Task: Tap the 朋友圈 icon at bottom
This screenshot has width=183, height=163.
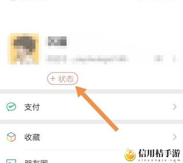Action: click(x=11, y=161)
